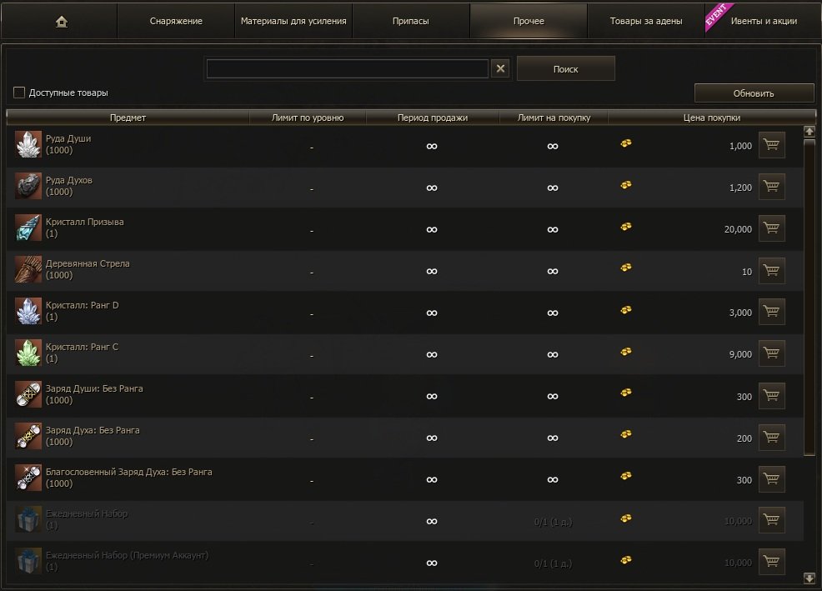Sort by Лимит по уровню header
The image size is (822, 591).
click(307, 118)
